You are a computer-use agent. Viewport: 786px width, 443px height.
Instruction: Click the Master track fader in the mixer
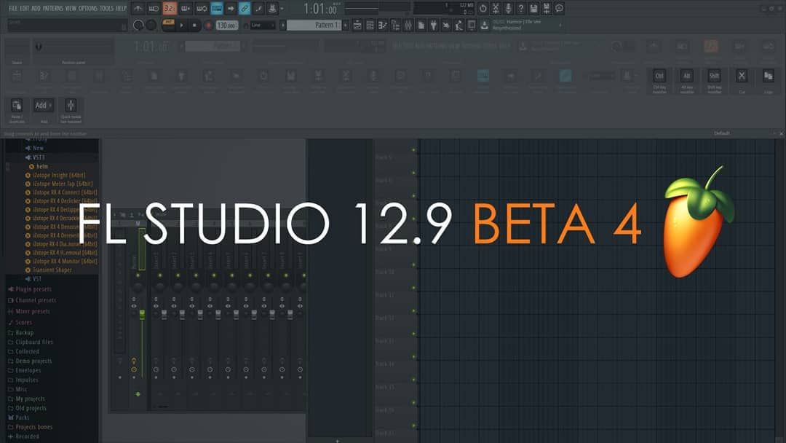pyautogui.click(x=142, y=314)
